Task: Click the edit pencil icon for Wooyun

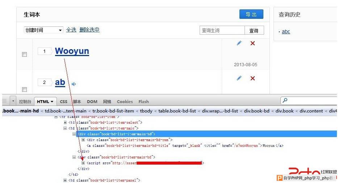Action: pos(239,43)
